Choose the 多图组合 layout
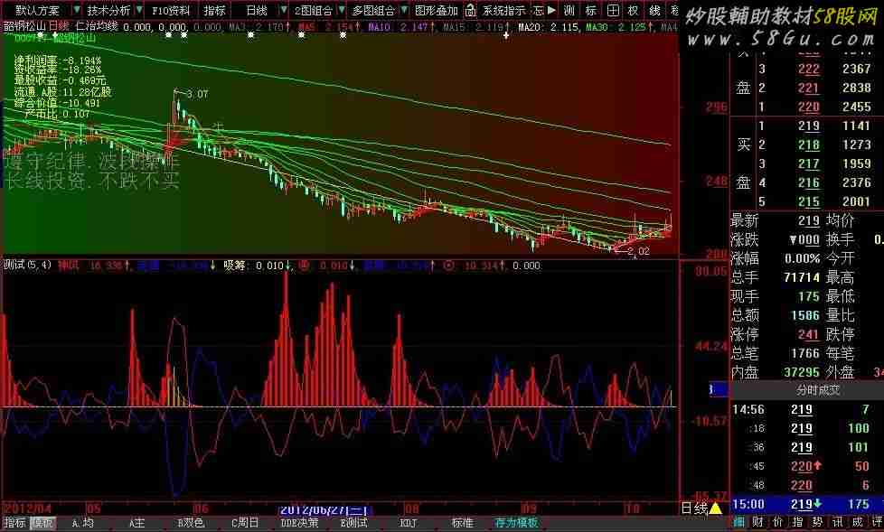Screen dimensions: 884x532 coord(373,10)
